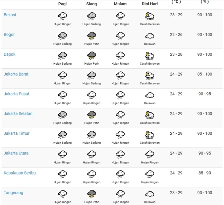Viewport: 224px width, 205px height.
Task: Open the Tangerang forecast link
Action: pyautogui.click(x=13, y=193)
